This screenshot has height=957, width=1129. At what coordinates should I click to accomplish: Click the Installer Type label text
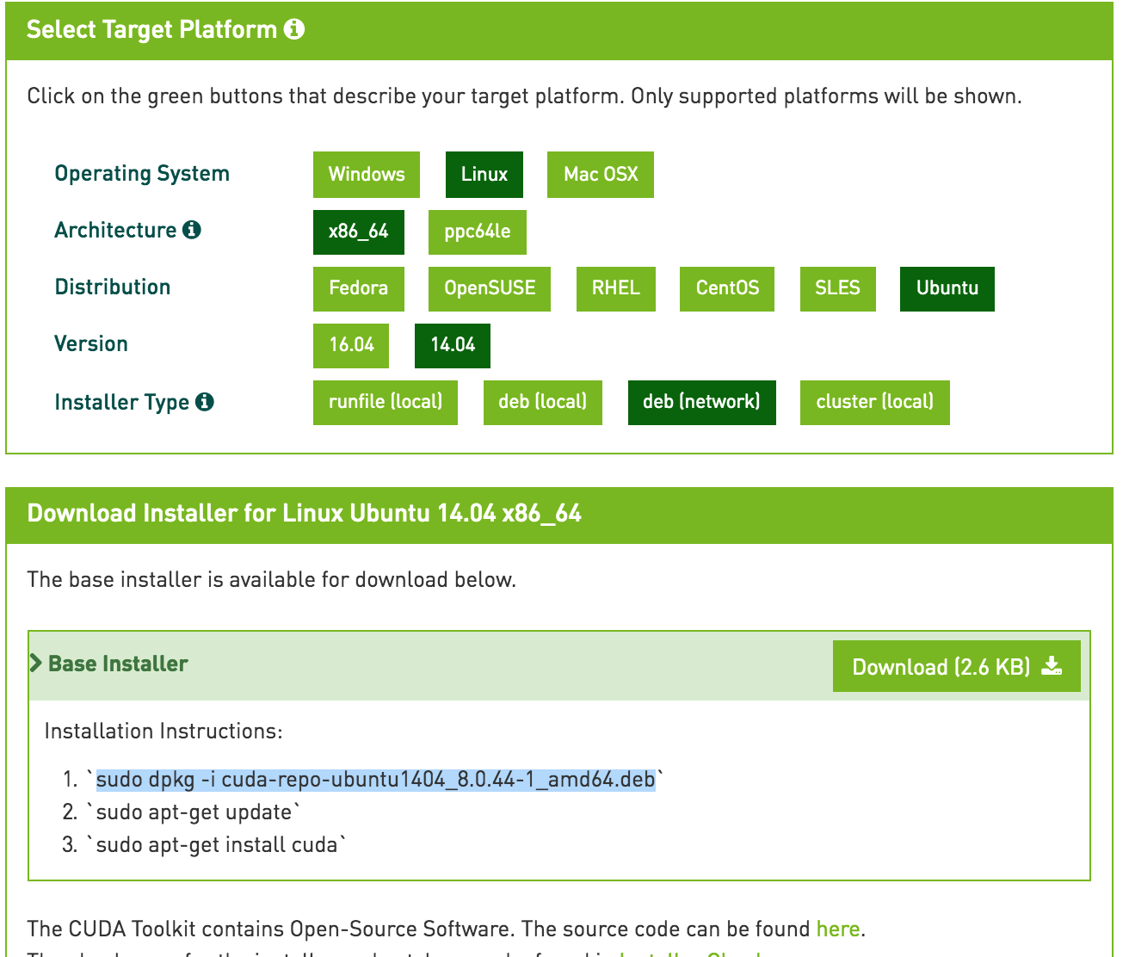[121, 402]
